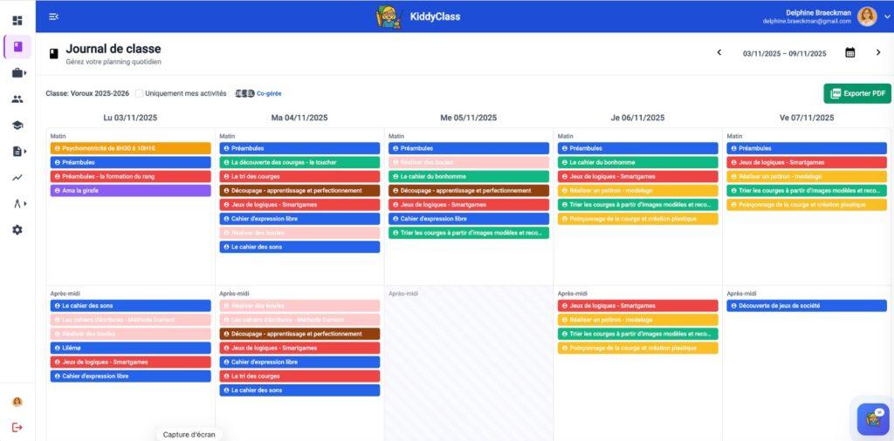The height and width of the screenshot is (441, 894).
Task: Open the settings gear in sidebar
Action: 17,230
